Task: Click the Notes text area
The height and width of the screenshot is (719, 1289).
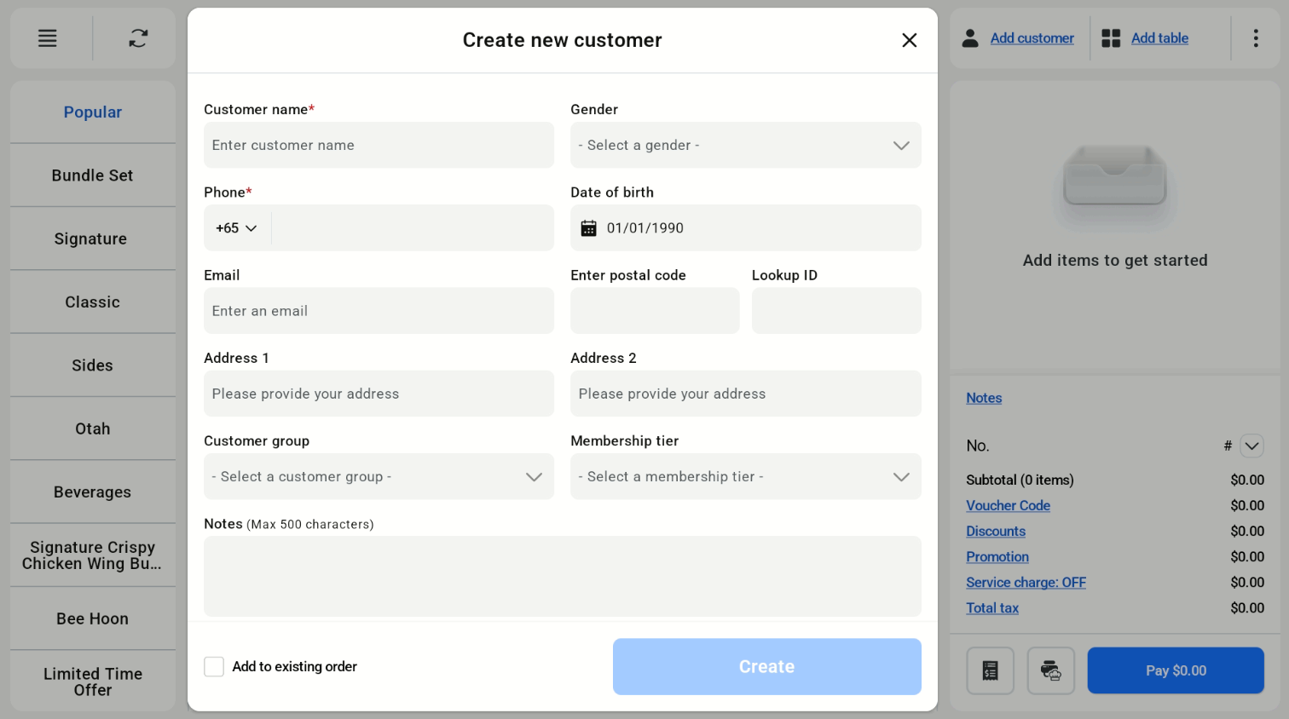Action: (563, 576)
